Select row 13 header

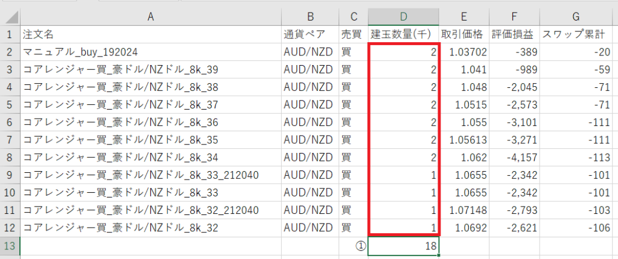[10, 246]
